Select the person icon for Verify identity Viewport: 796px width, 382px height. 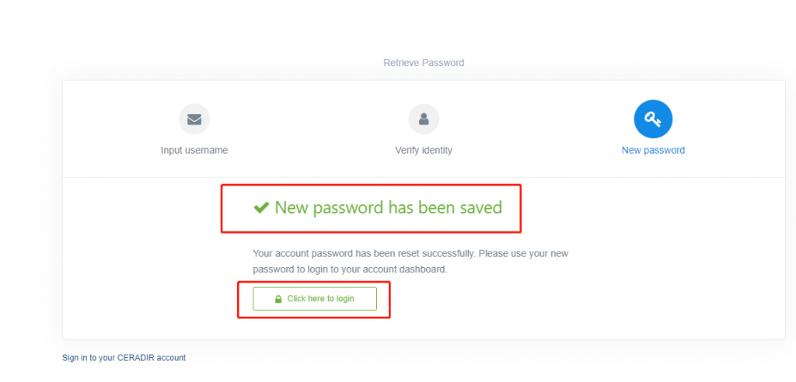424,120
